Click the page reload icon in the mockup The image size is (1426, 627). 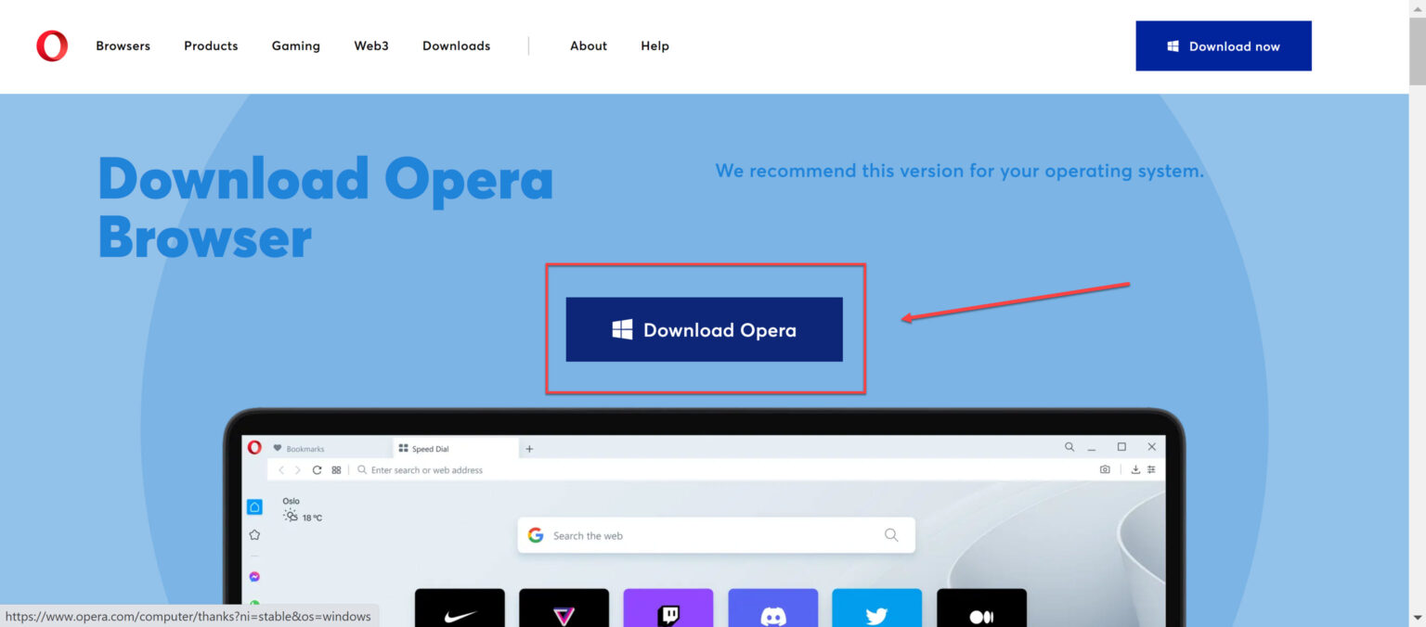coord(318,470)
